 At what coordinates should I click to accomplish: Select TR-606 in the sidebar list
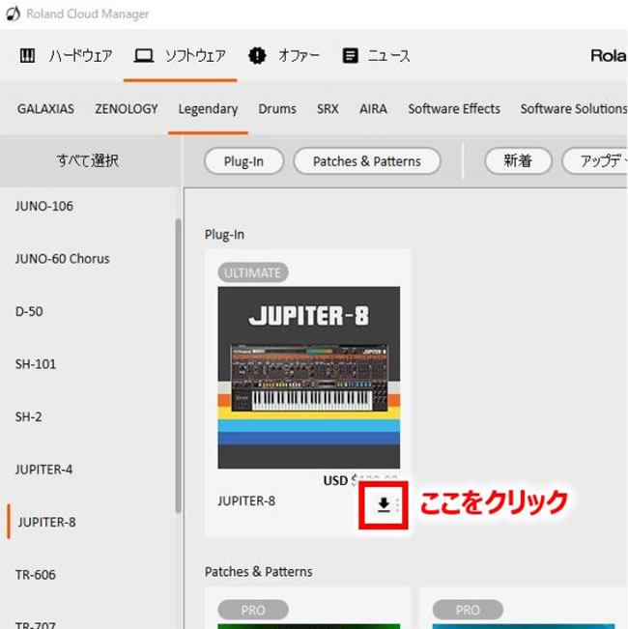[x=36, y=575]
